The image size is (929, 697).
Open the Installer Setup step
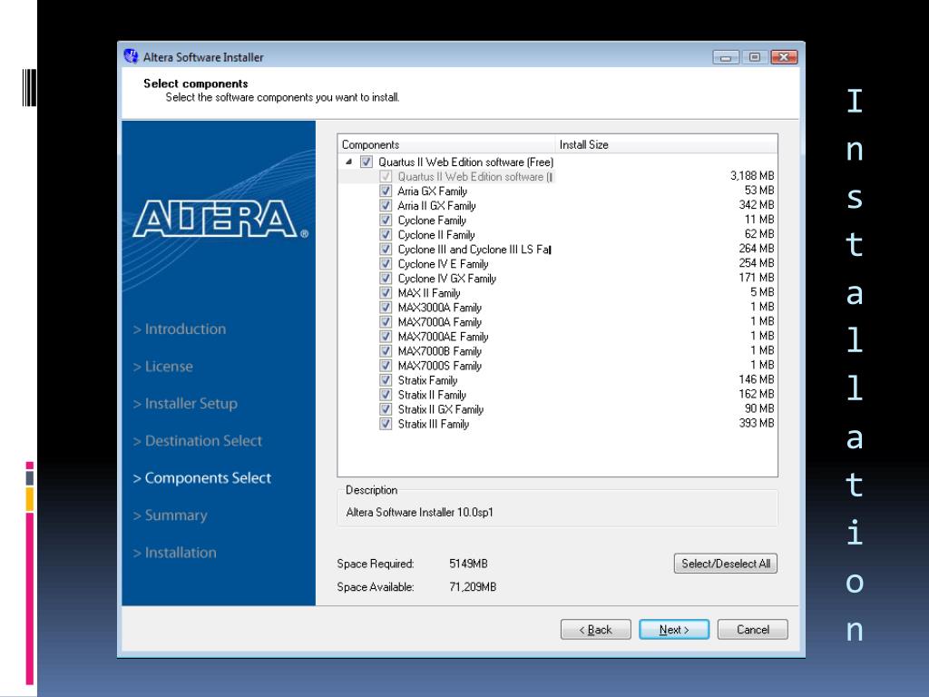(185, 404)
